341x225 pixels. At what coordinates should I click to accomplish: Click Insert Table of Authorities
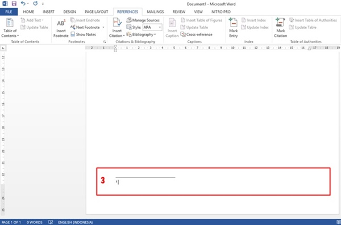(313, 20)
